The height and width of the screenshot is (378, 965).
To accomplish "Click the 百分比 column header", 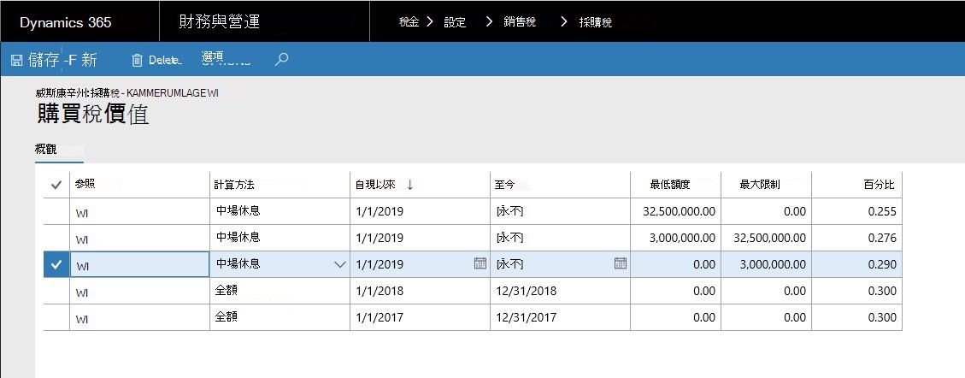I will [879, 185].
